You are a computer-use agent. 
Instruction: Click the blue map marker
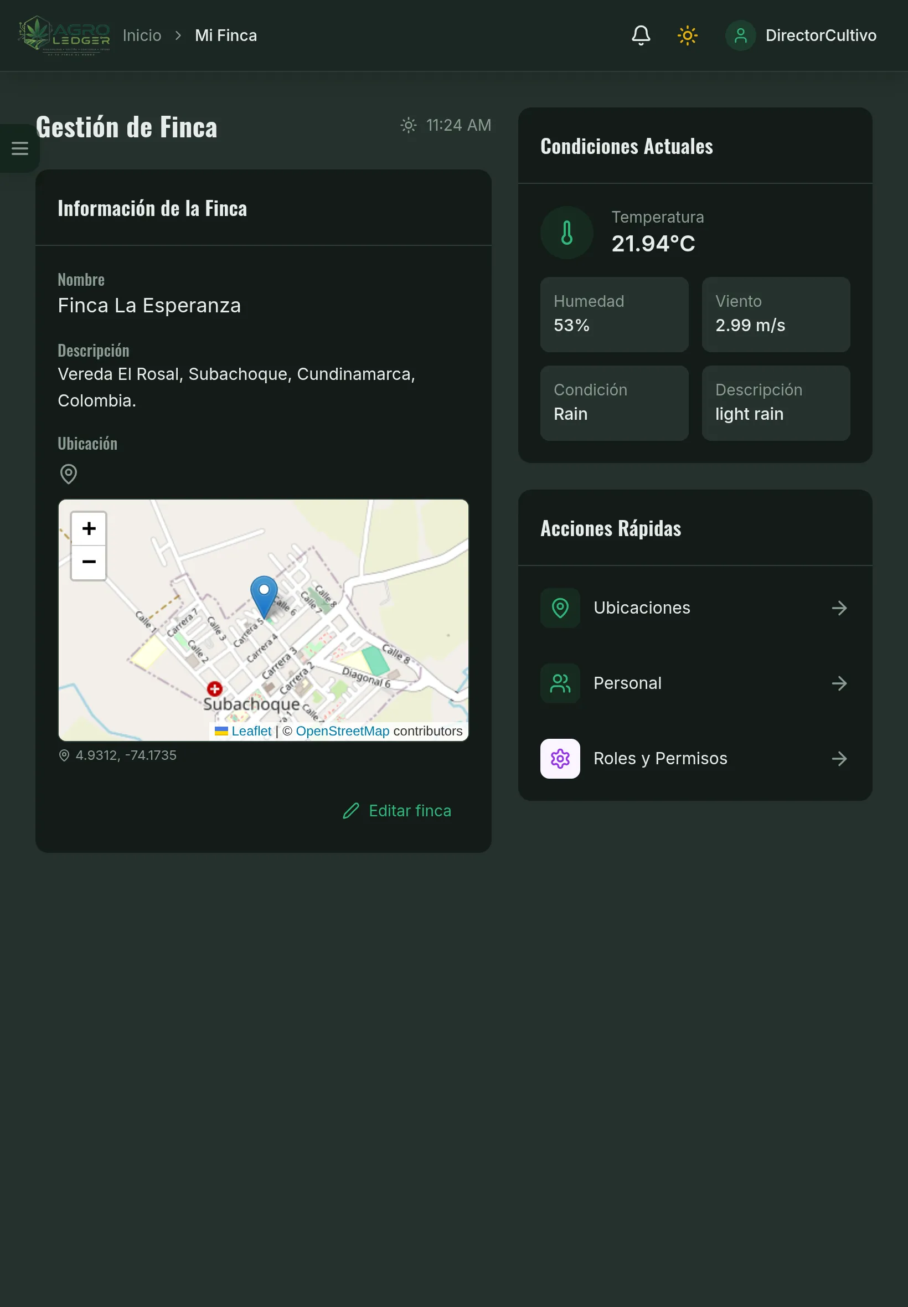coord(264,598)
